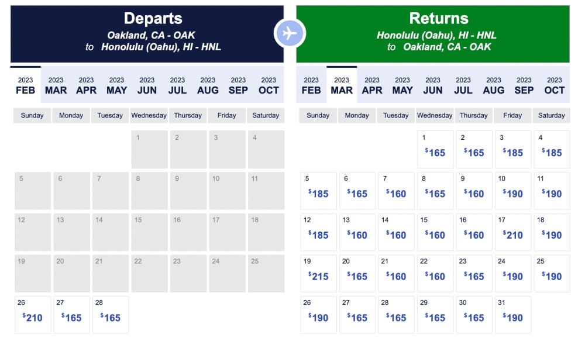585x341 pixels.
Task: Select the 2023 MAR tab under Departs
Action: (x=56, y=85)
